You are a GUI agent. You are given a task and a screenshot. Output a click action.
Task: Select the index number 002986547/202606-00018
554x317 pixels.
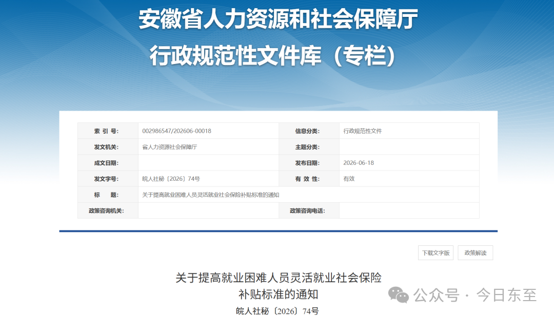(x=176, y=131)
